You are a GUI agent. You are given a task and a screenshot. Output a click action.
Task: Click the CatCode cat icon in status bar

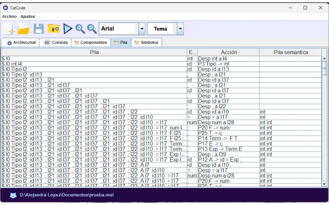(x=13, y=195)
